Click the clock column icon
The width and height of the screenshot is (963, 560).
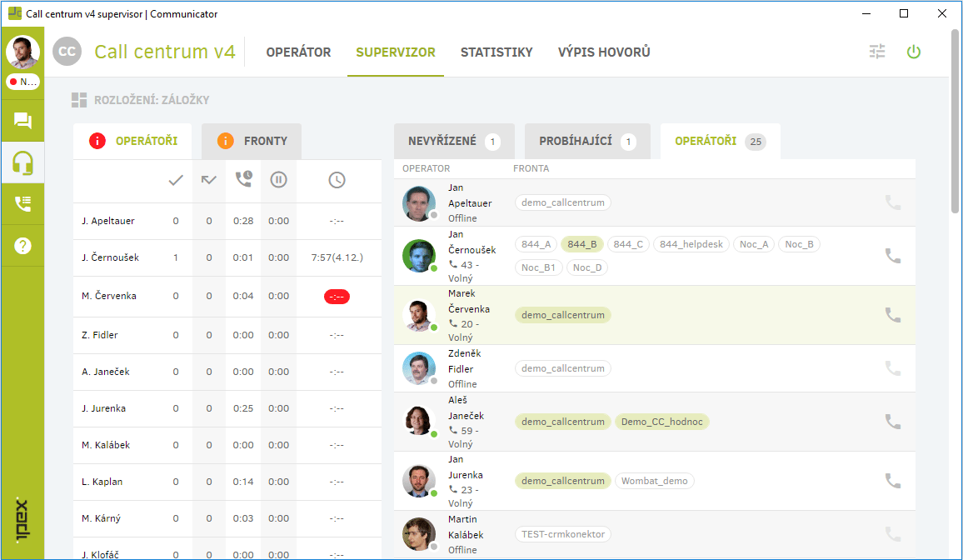point(337,180)
